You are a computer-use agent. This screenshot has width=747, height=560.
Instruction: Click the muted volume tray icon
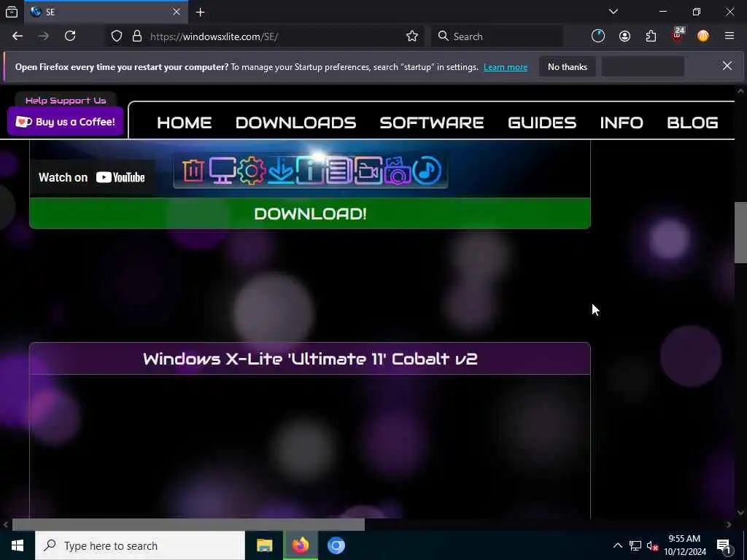[x=652, y=545]
